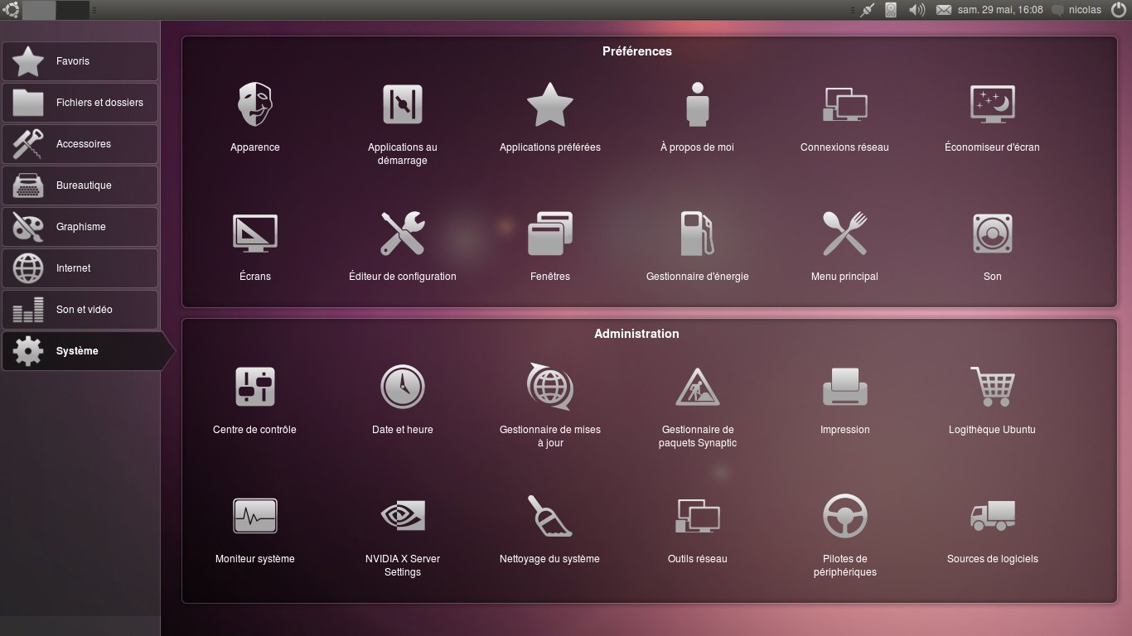
Task: Start Nettoyage du système
Action: coord(550,529)
